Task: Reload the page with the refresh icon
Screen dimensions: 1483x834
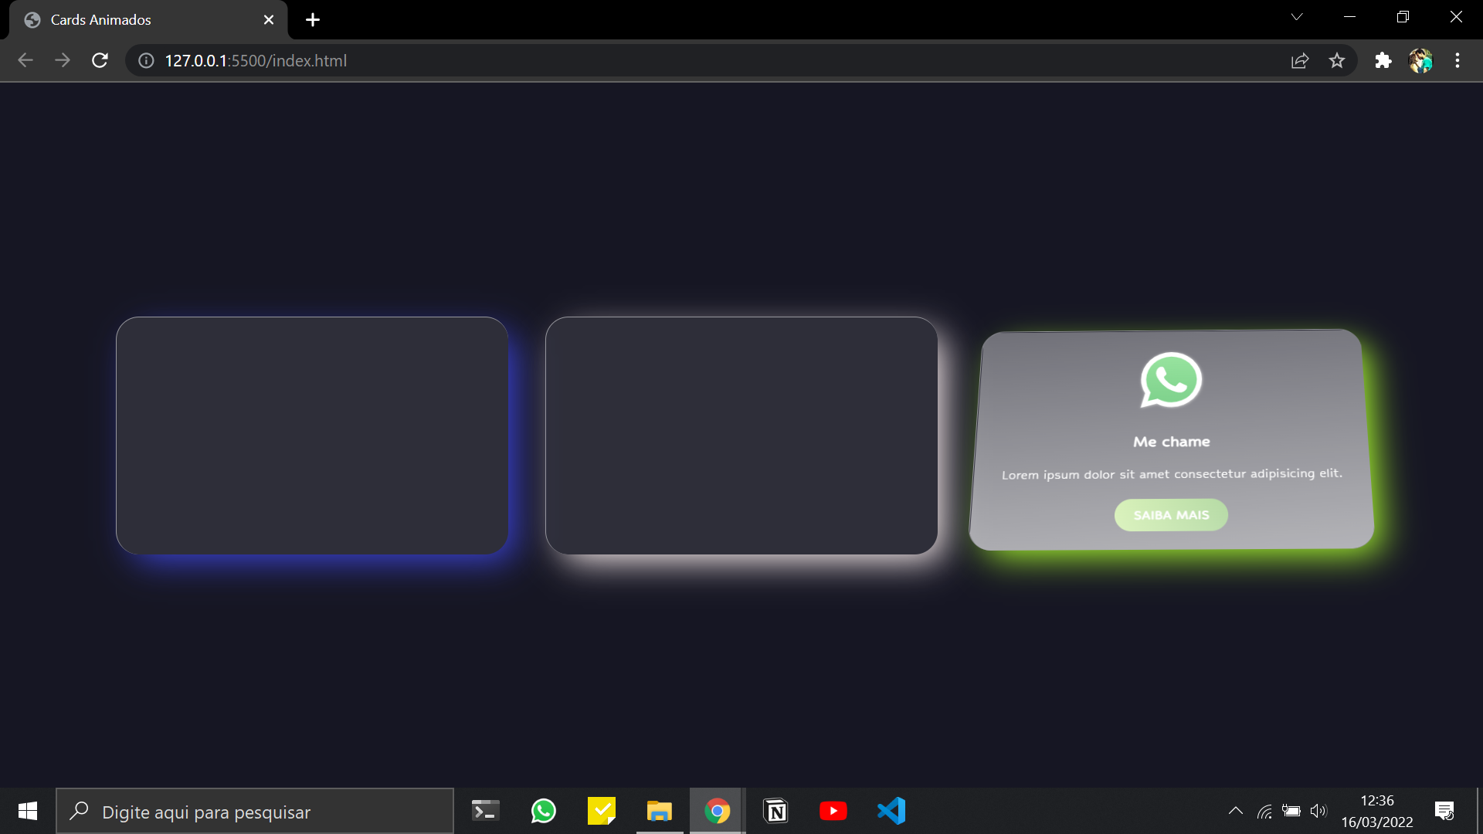Action: [100, 60]
